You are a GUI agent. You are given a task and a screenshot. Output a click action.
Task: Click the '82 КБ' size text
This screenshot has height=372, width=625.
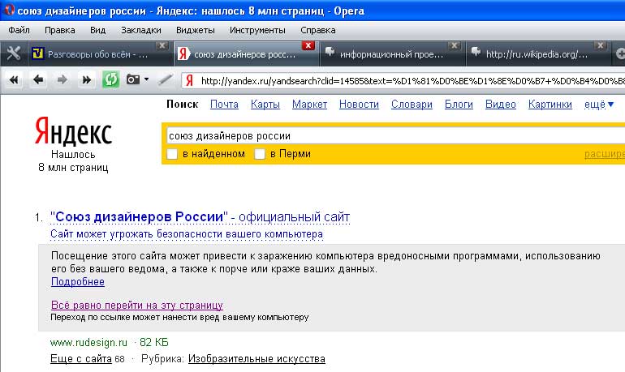[154, 343]
